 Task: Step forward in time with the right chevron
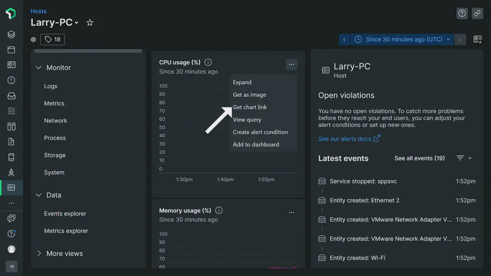click(x=460, y=39)
